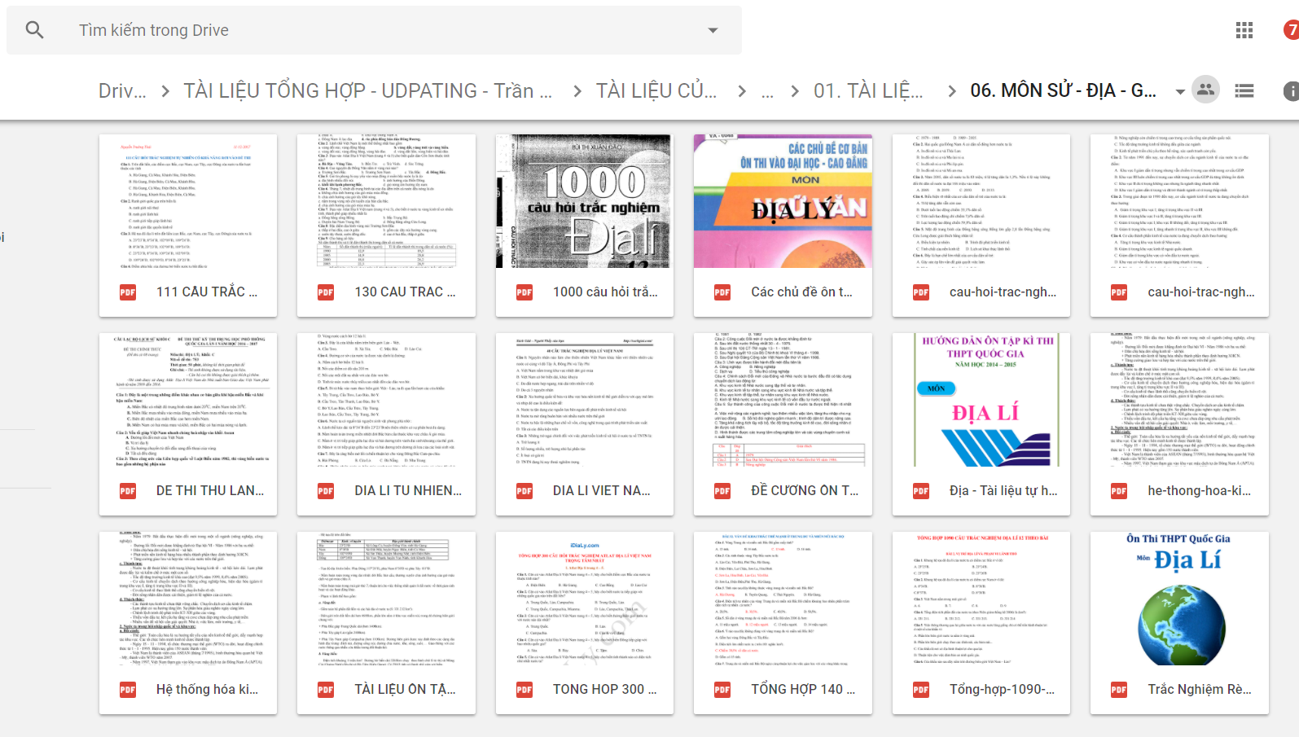Click the PDF icon of 111 CAU TRAC file
Image resolution: width=1299 pixels, height=737 pixels.
(x=128, y=292)
